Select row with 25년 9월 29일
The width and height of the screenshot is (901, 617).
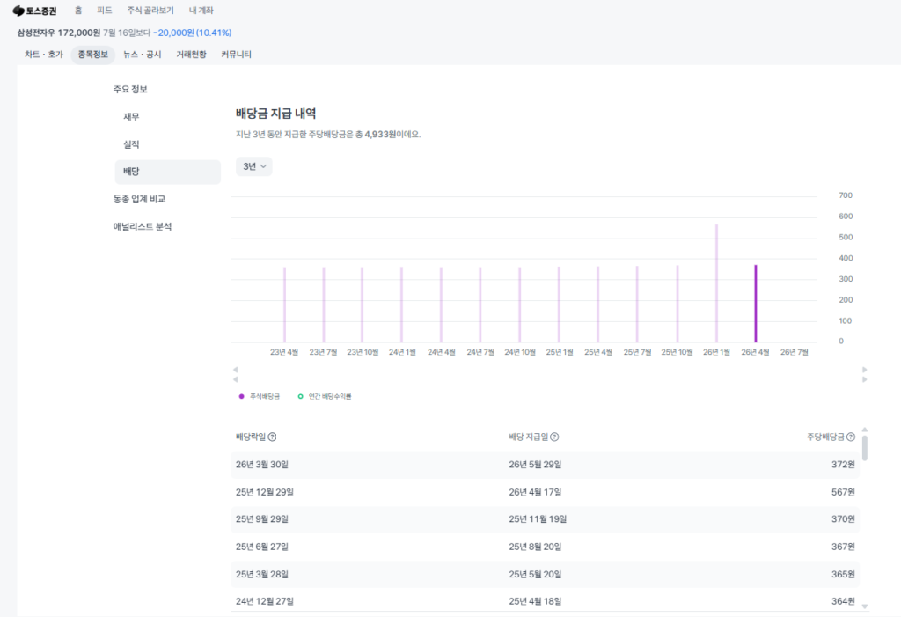(545, 519)
